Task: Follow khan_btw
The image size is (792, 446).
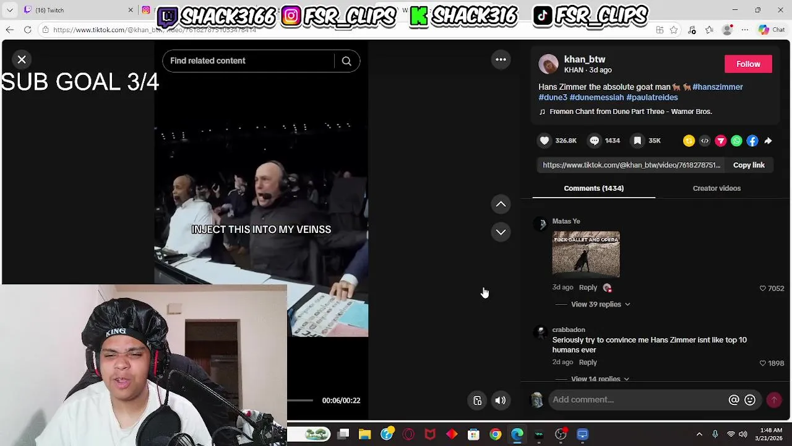Action: [x=748, y=64]
